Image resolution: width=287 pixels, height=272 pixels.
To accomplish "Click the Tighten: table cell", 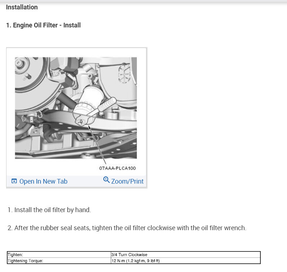I will (59, 255).
